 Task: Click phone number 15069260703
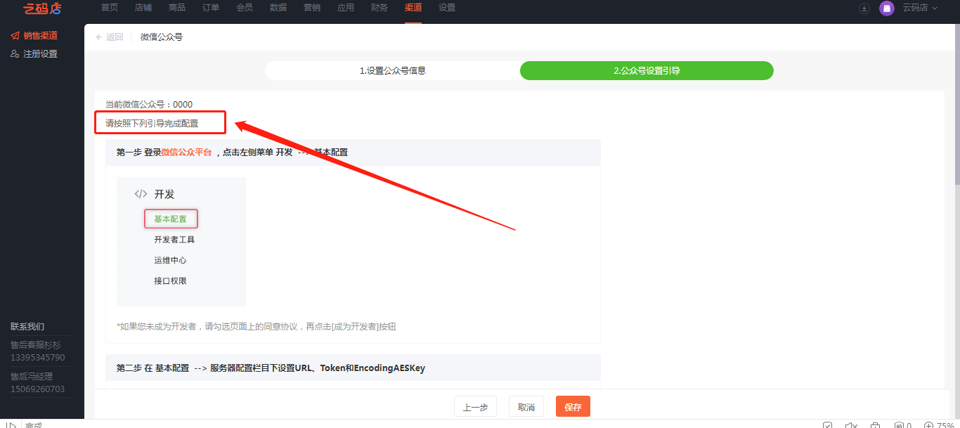38,389
